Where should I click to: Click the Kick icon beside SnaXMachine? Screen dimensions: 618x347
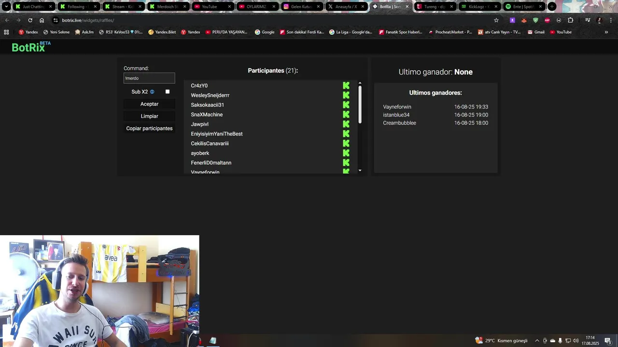click(346, 114)
